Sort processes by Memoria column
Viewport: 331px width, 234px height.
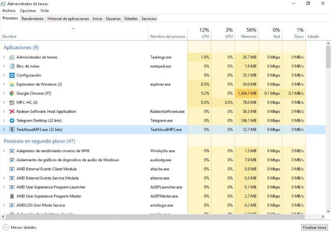click(x=248, y=33)
